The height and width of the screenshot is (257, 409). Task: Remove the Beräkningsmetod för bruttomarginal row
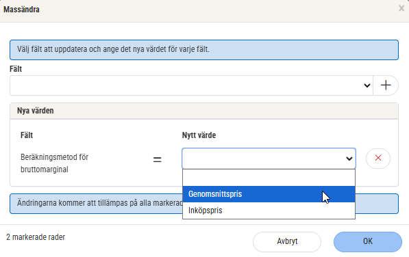378,158
